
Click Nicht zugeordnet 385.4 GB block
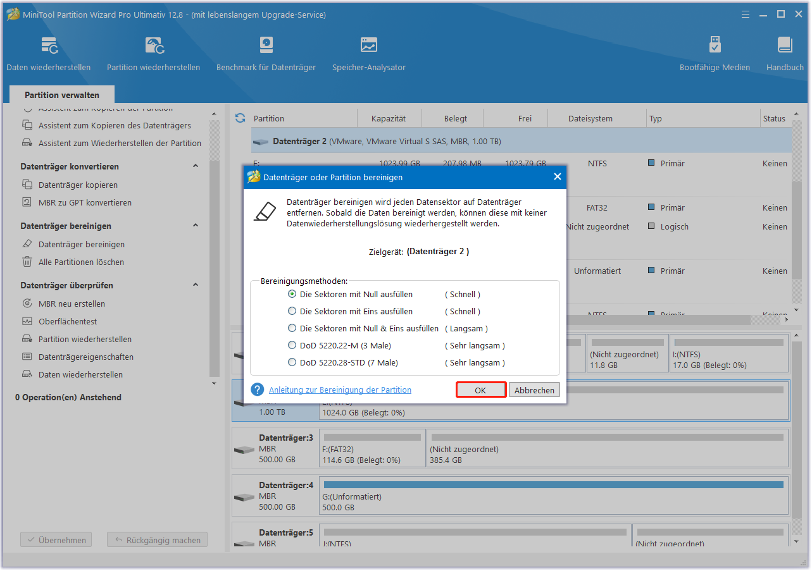pyautogui.click(x=608, y=448)
